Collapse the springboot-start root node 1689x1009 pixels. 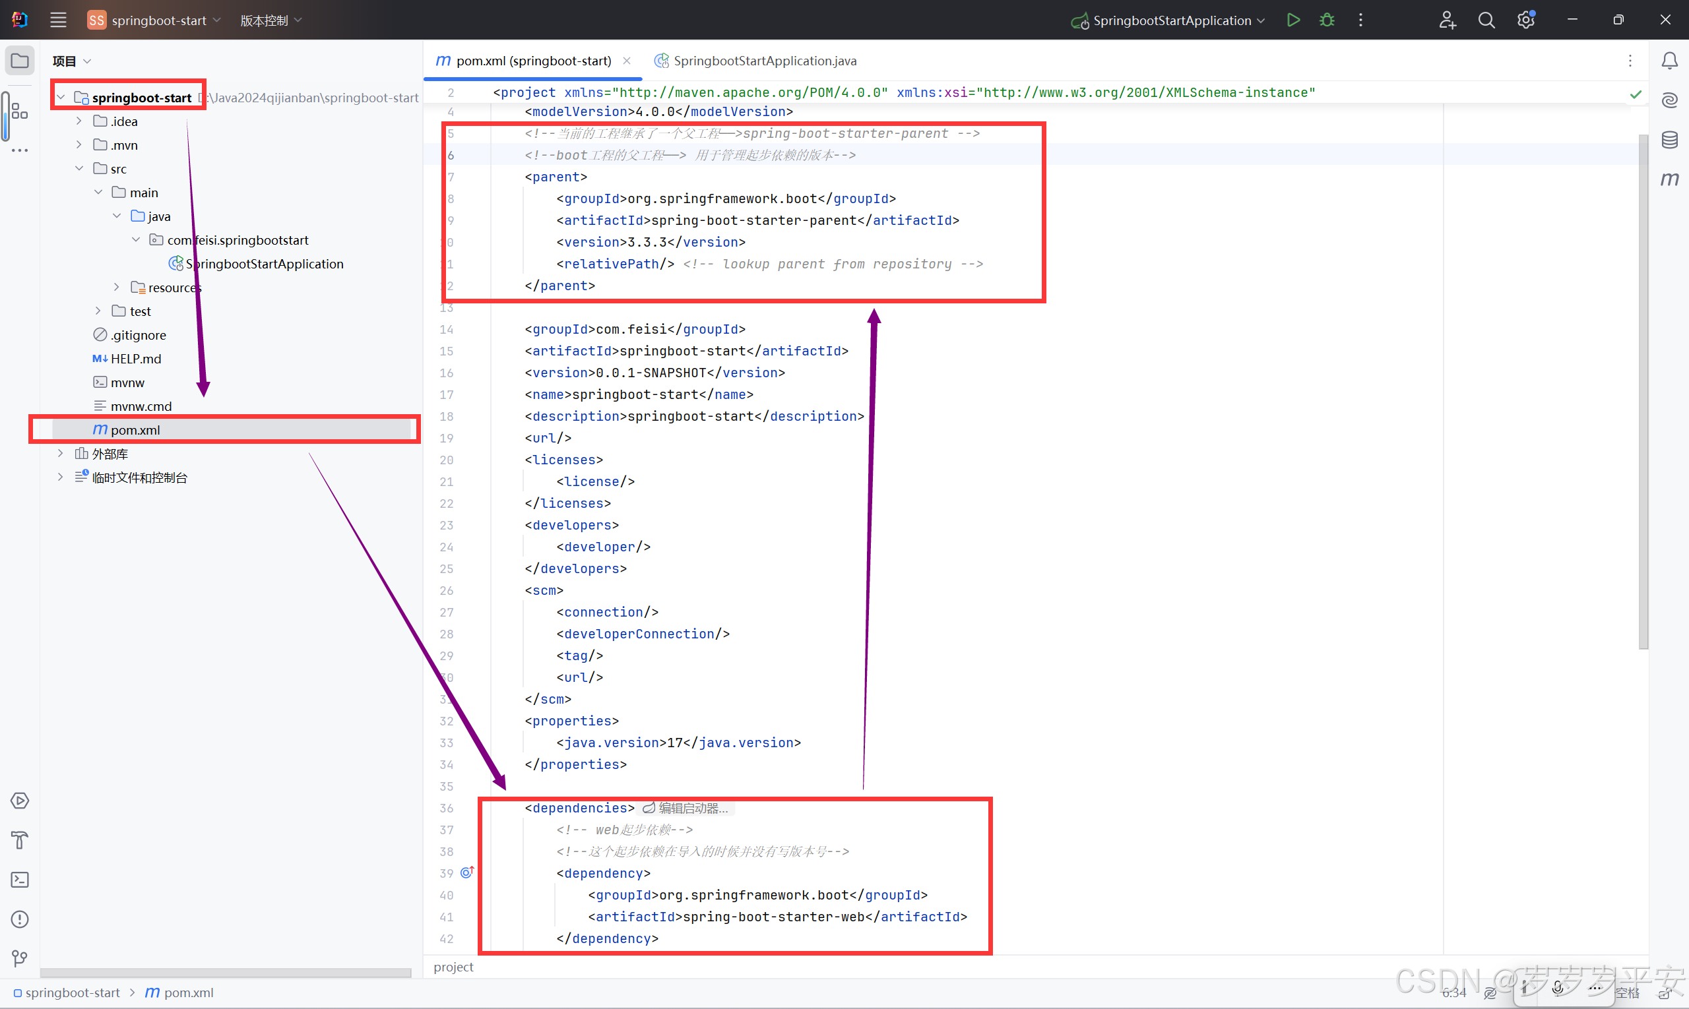tap(61, 97)
